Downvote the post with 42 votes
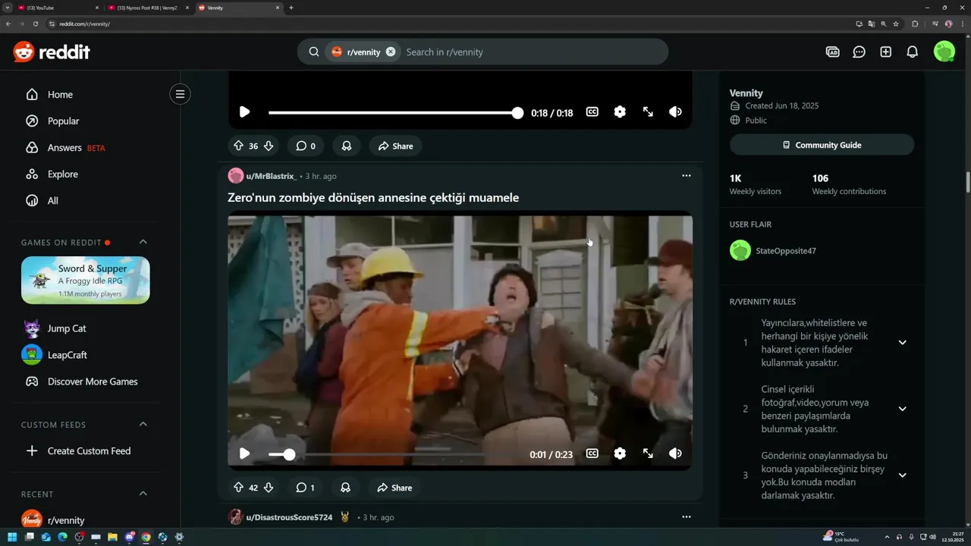The height and width of the screenshot is (546, 971). point(268,488)
